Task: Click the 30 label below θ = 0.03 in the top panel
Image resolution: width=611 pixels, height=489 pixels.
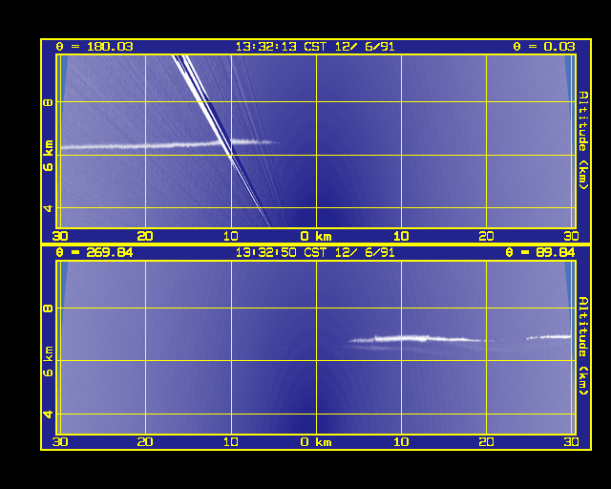Action: (571, 236)
